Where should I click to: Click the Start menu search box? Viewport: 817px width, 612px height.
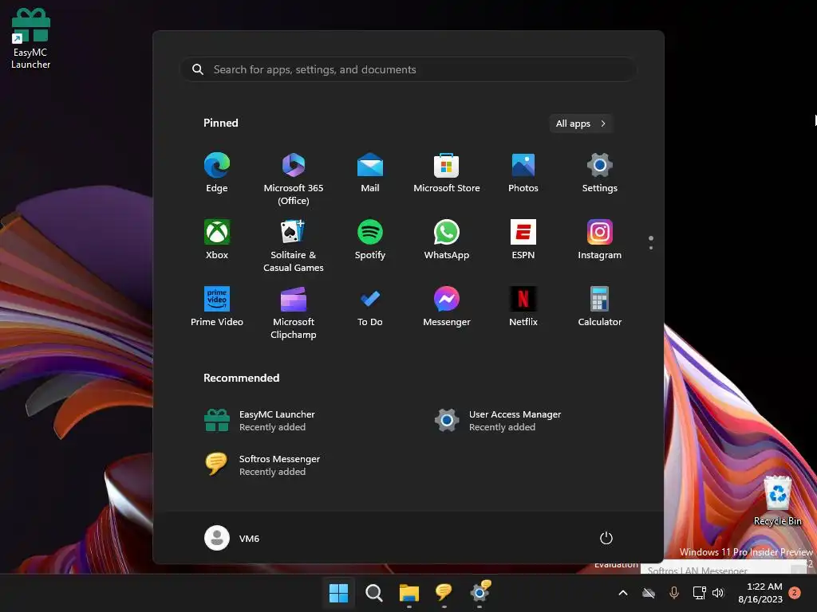click(408, 69)
